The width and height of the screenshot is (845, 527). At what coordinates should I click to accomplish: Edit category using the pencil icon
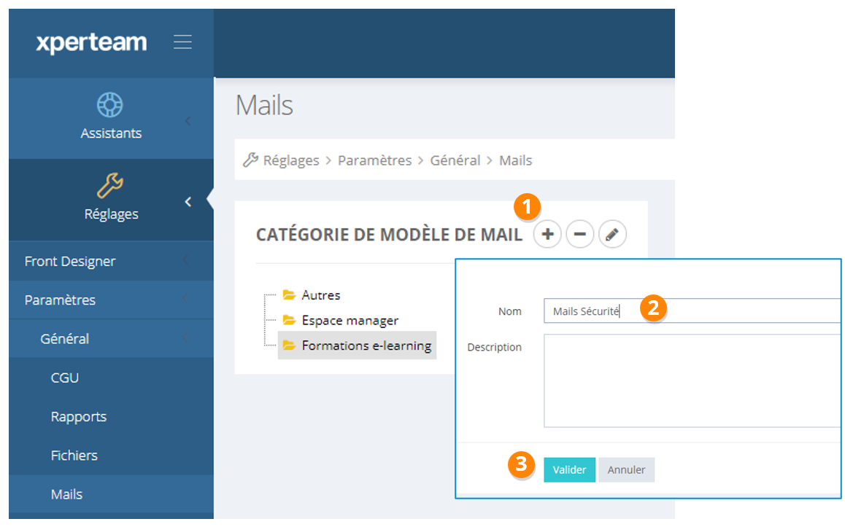(x=612, y=235)
